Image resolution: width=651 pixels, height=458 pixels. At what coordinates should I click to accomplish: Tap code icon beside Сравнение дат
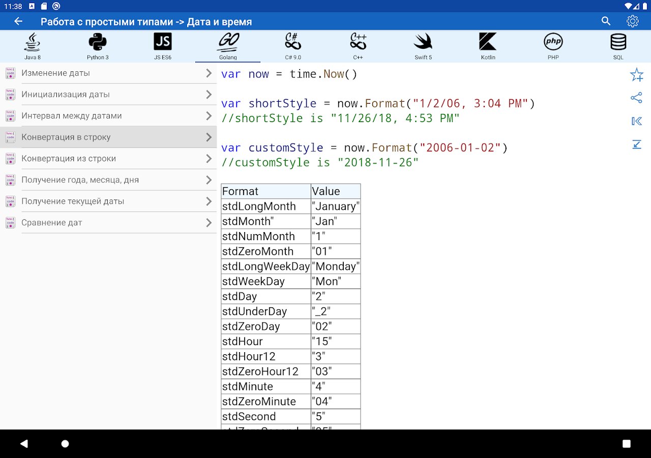click(x=10, y=223)
